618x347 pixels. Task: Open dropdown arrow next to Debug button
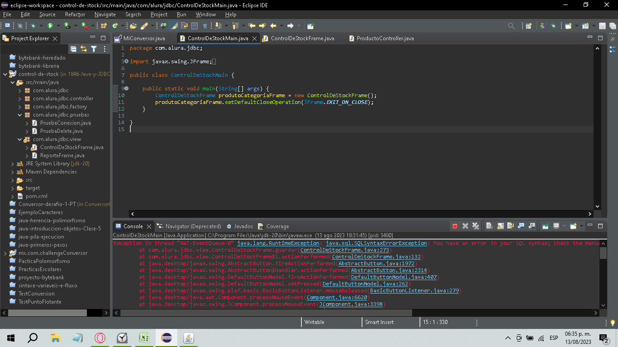coord(41,26)
